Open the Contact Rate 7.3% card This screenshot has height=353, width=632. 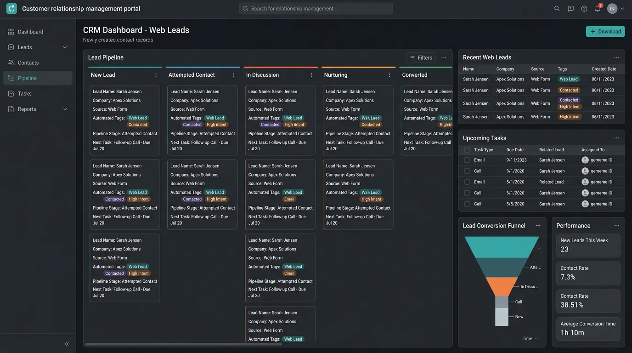[588, 273]
